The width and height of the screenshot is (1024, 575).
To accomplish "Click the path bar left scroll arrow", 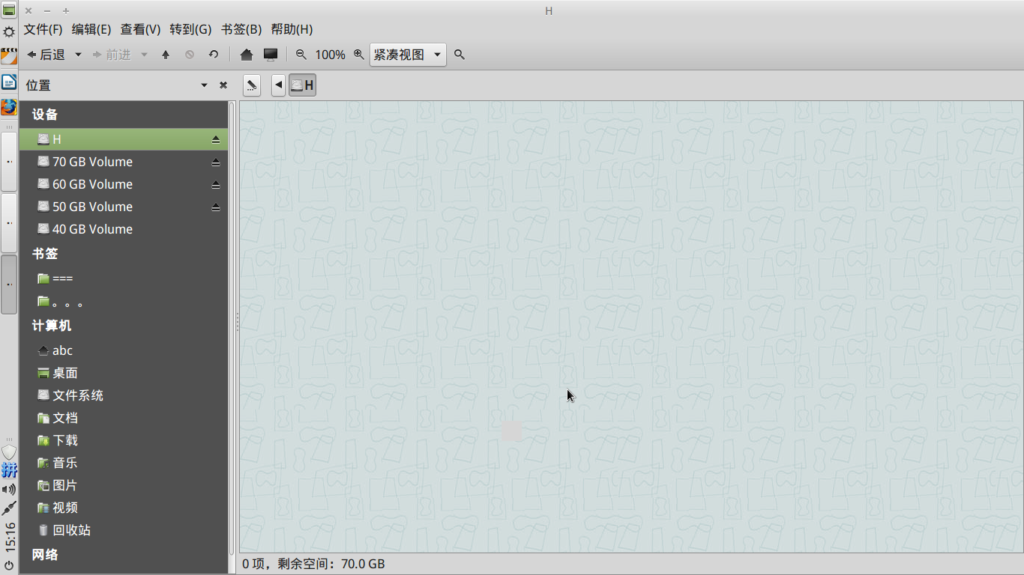I will coord(278,85).
